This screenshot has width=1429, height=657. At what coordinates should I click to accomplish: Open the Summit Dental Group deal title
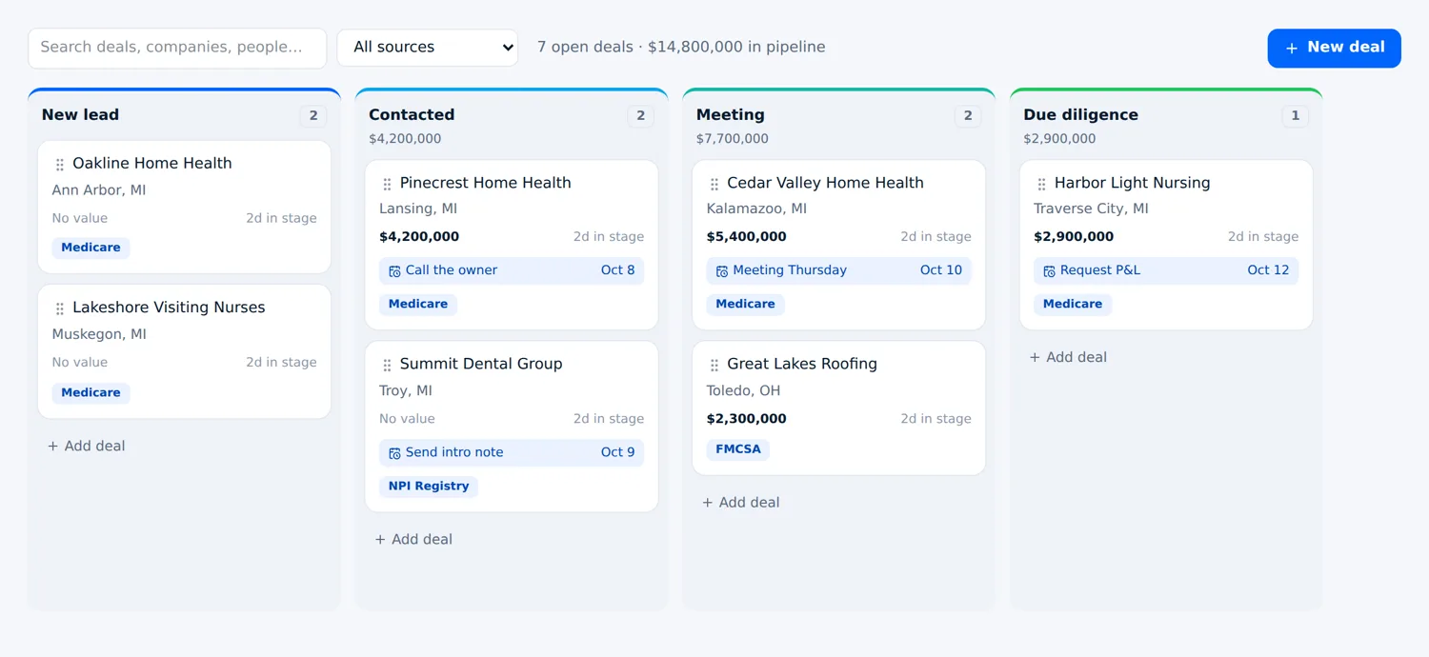tap(481, 364)
